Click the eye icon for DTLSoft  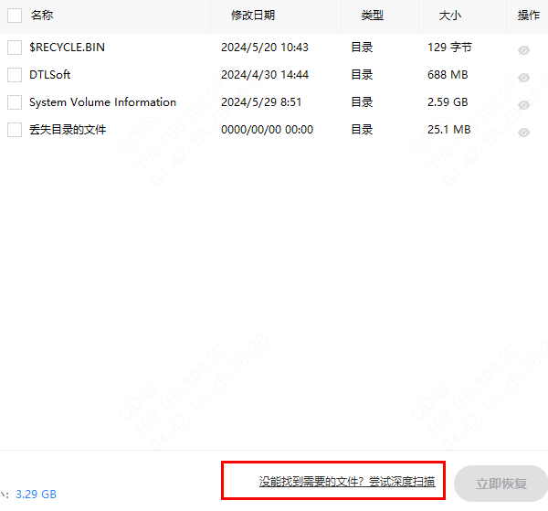(524, 78)
